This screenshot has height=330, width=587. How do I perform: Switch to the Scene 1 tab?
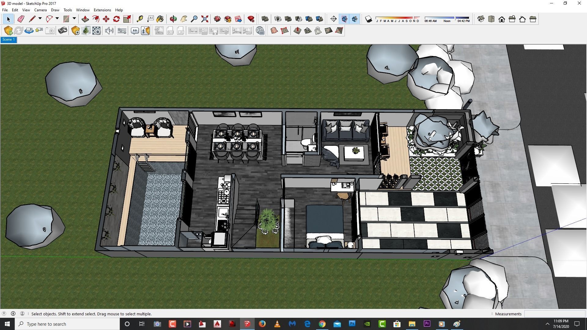tap(9, 40)
